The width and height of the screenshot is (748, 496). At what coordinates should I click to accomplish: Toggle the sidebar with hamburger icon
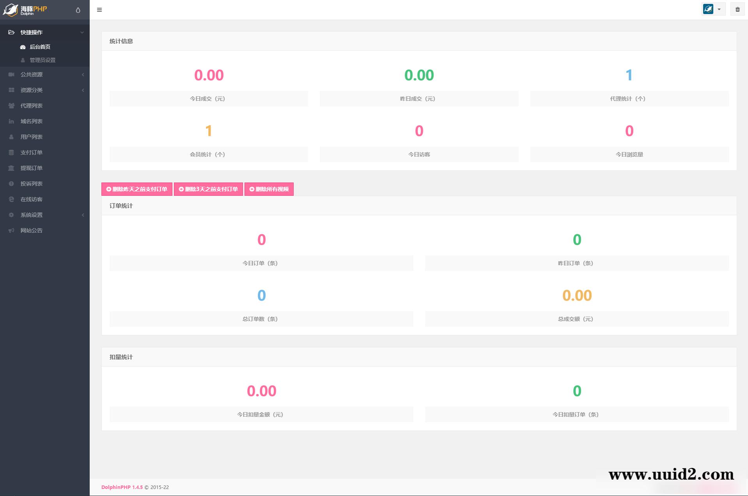(x=99, y=10)
